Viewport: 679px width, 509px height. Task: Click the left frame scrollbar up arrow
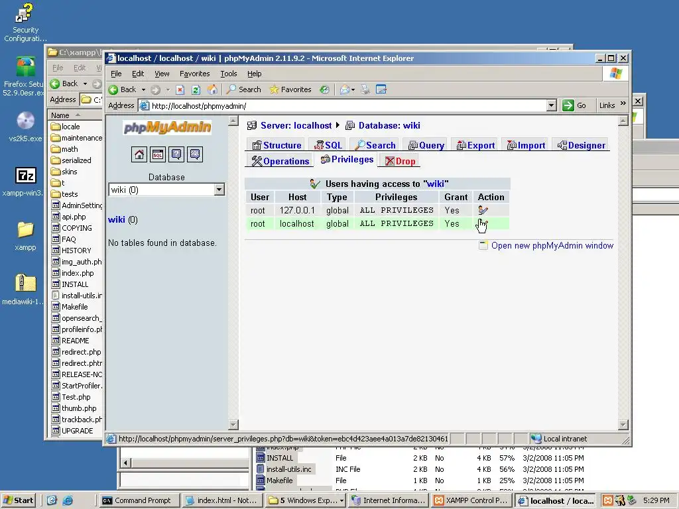click(233, 121)
